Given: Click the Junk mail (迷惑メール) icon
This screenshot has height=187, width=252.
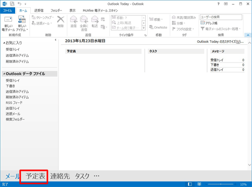Looking at the screenshot, I should 34,23.
